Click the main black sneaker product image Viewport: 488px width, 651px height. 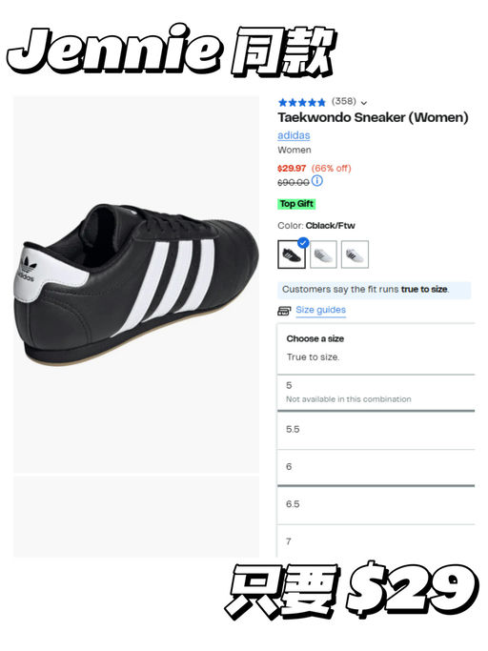coord(136,284)
